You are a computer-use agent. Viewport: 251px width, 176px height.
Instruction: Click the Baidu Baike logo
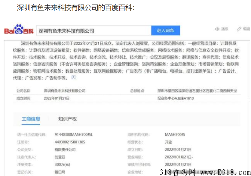[x=19, y=30]
